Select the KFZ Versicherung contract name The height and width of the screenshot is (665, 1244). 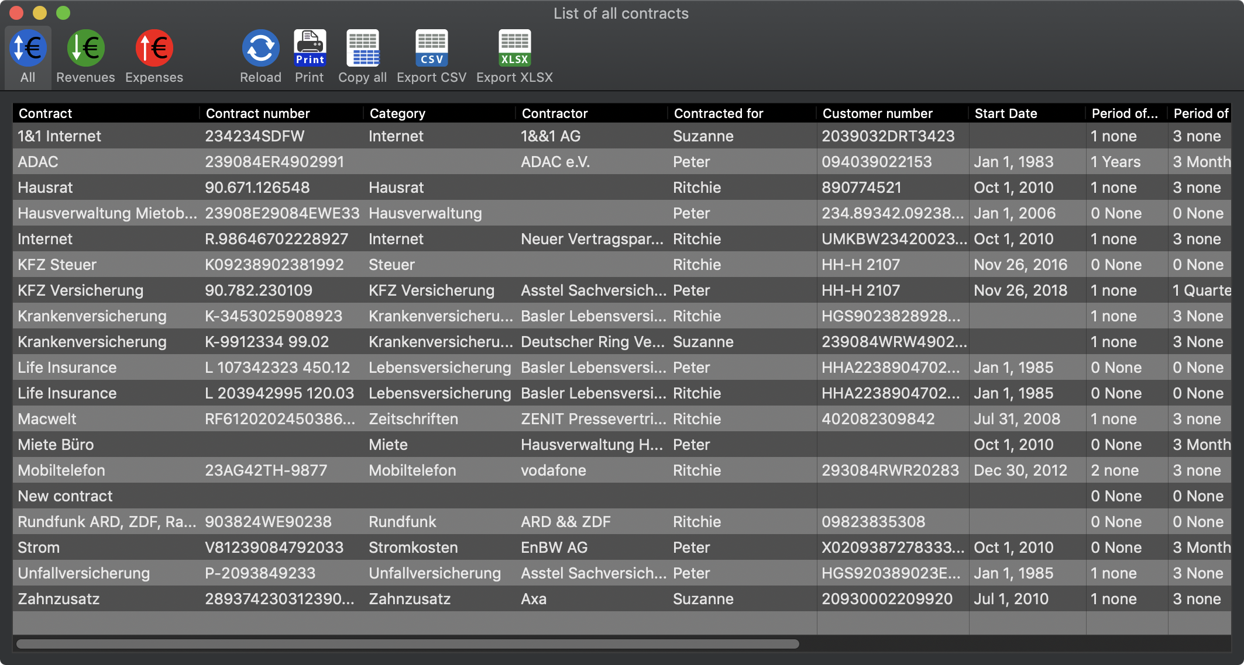tap(80, 290)
